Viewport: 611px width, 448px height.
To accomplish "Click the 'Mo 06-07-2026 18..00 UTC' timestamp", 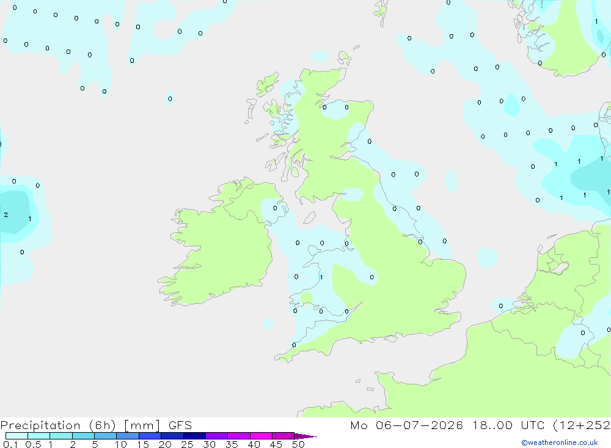I will pos(447,425).
